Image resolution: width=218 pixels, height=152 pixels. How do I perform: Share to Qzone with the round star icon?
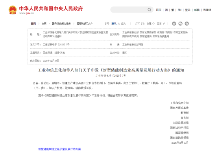tap(187, 24)
